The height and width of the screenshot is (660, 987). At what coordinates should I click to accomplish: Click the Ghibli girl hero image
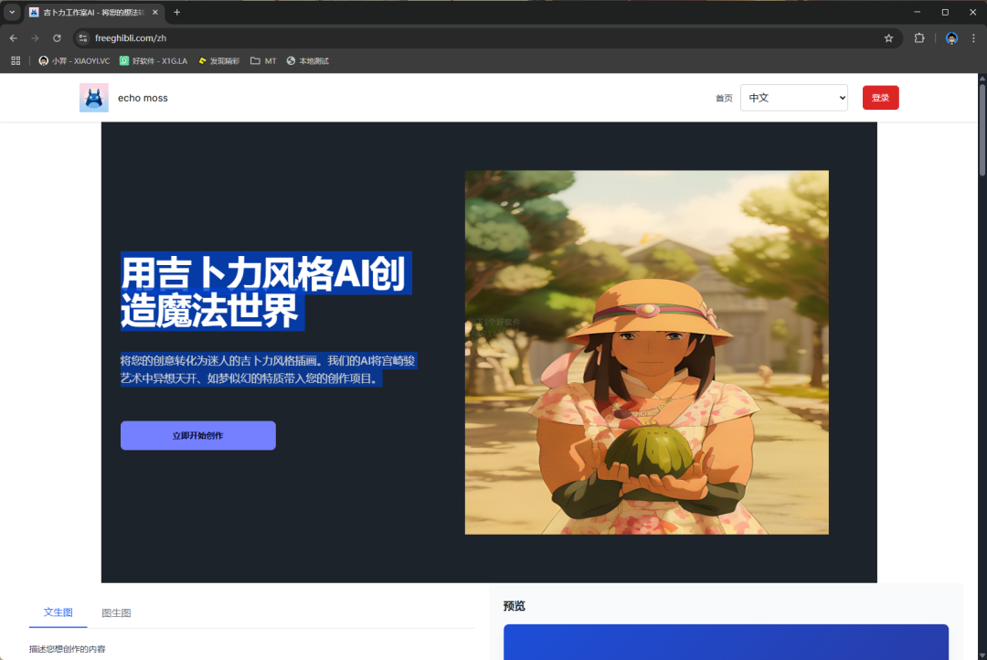646,352
